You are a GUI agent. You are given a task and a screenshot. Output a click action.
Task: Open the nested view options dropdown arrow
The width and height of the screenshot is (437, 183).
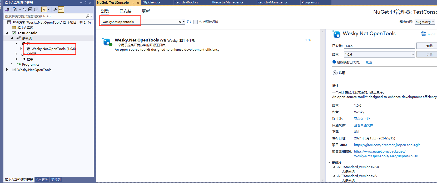point(49,10)
